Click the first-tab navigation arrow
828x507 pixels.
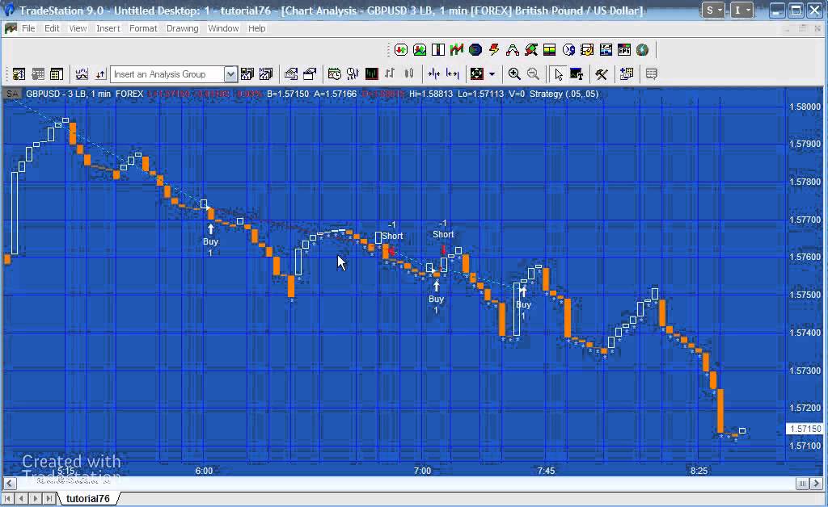point(7,499)
